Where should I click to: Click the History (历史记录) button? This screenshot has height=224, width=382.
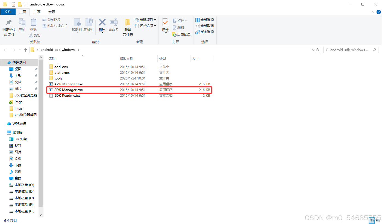(181, 34)
